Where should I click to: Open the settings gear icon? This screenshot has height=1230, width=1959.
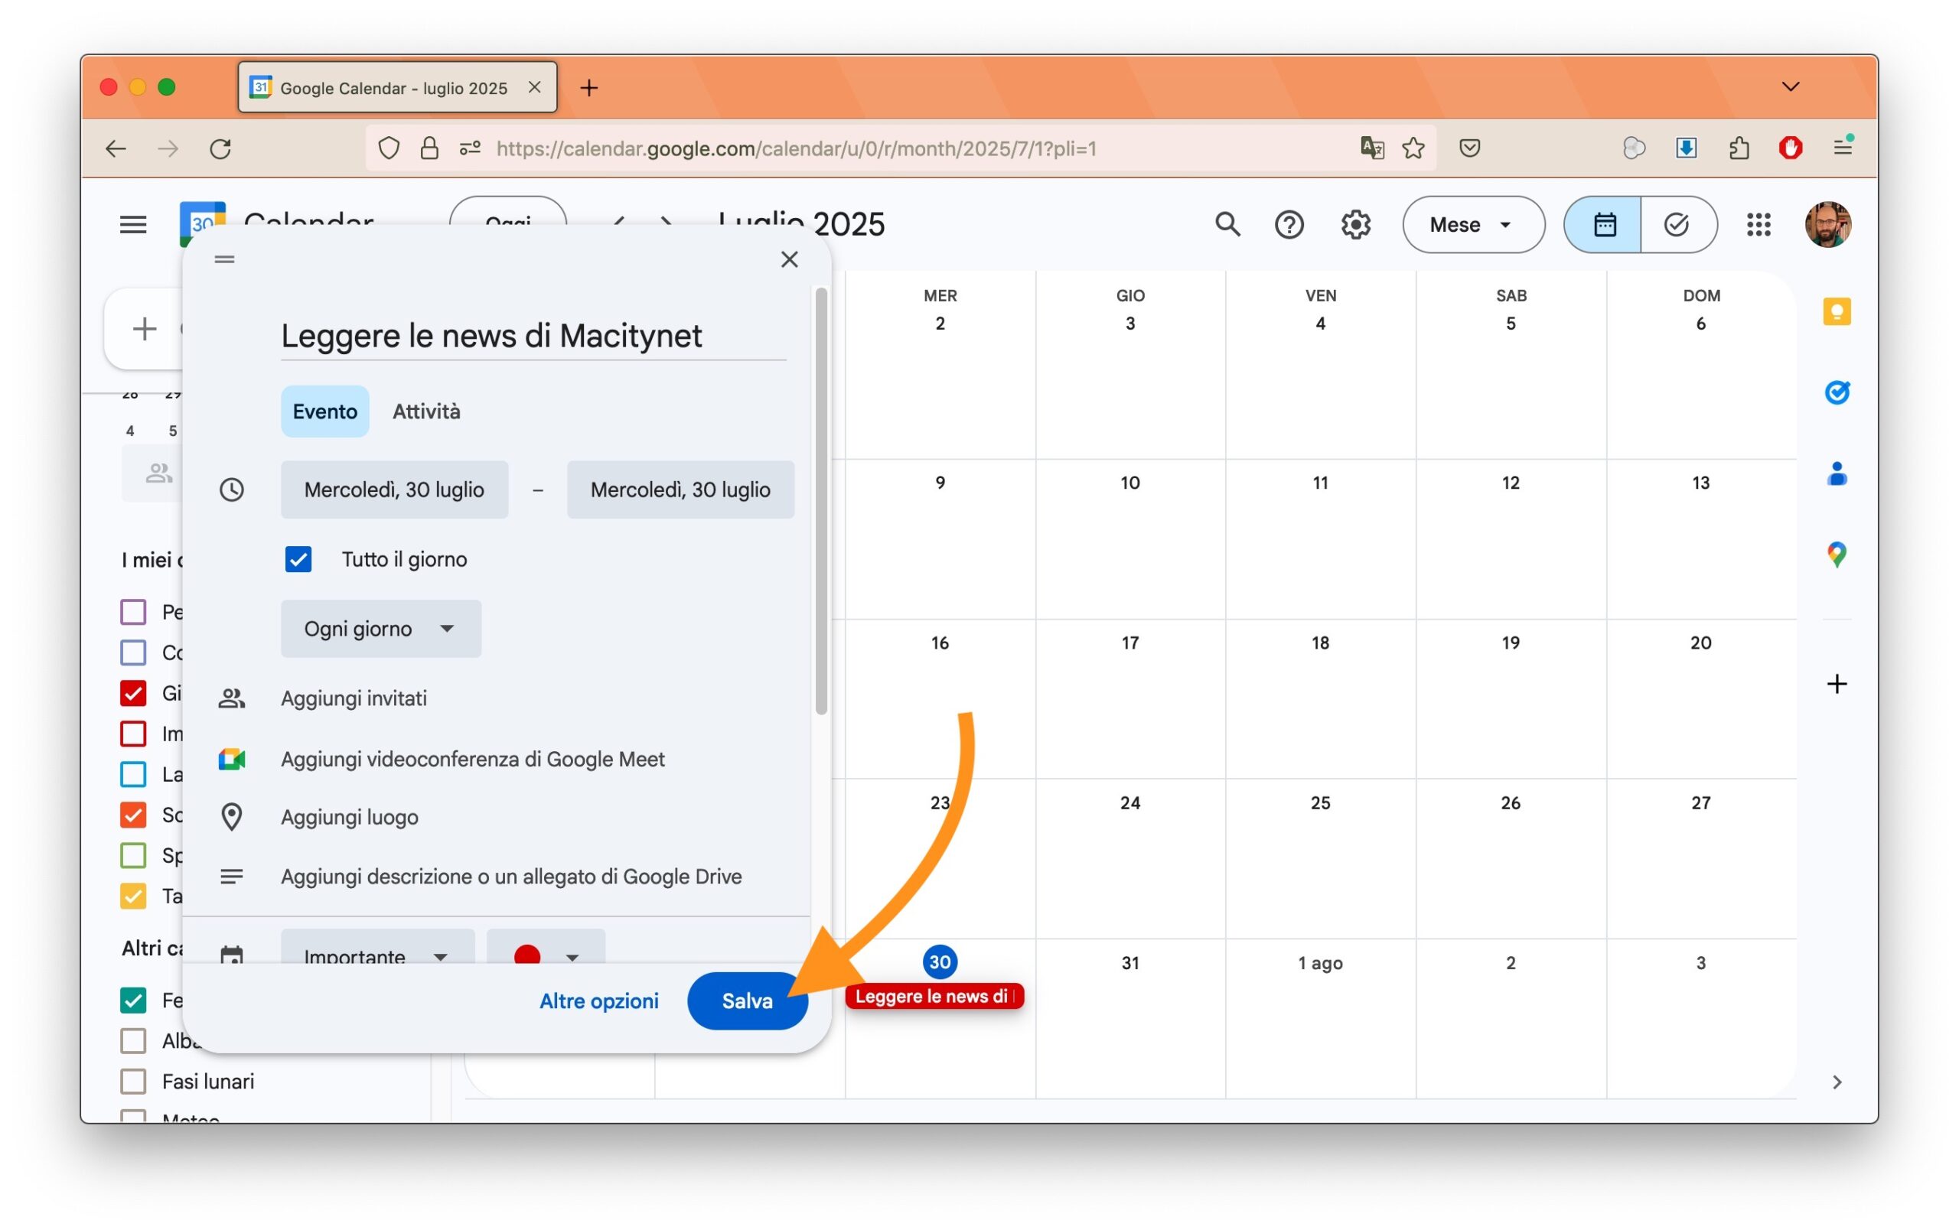[1355, 224]
